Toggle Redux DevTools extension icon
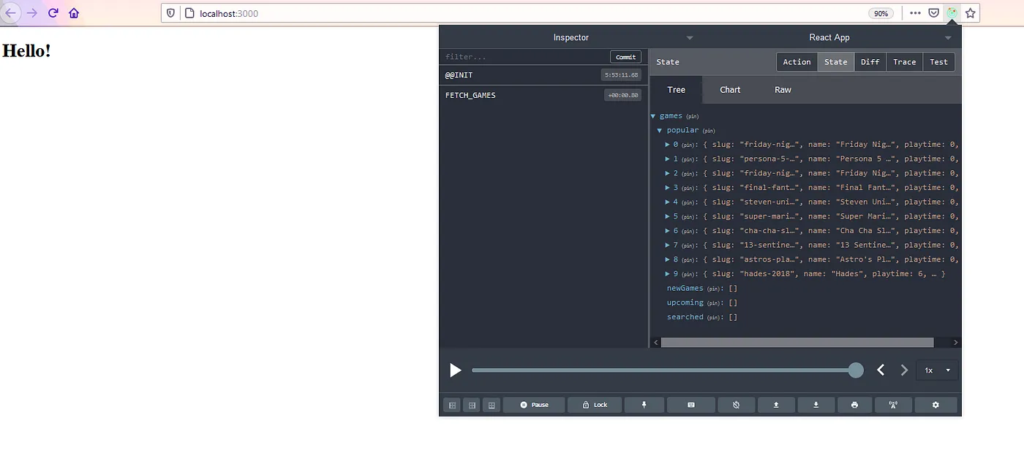Image resolution: width=1024 pixels, height=472 pixels. [952, 13]
